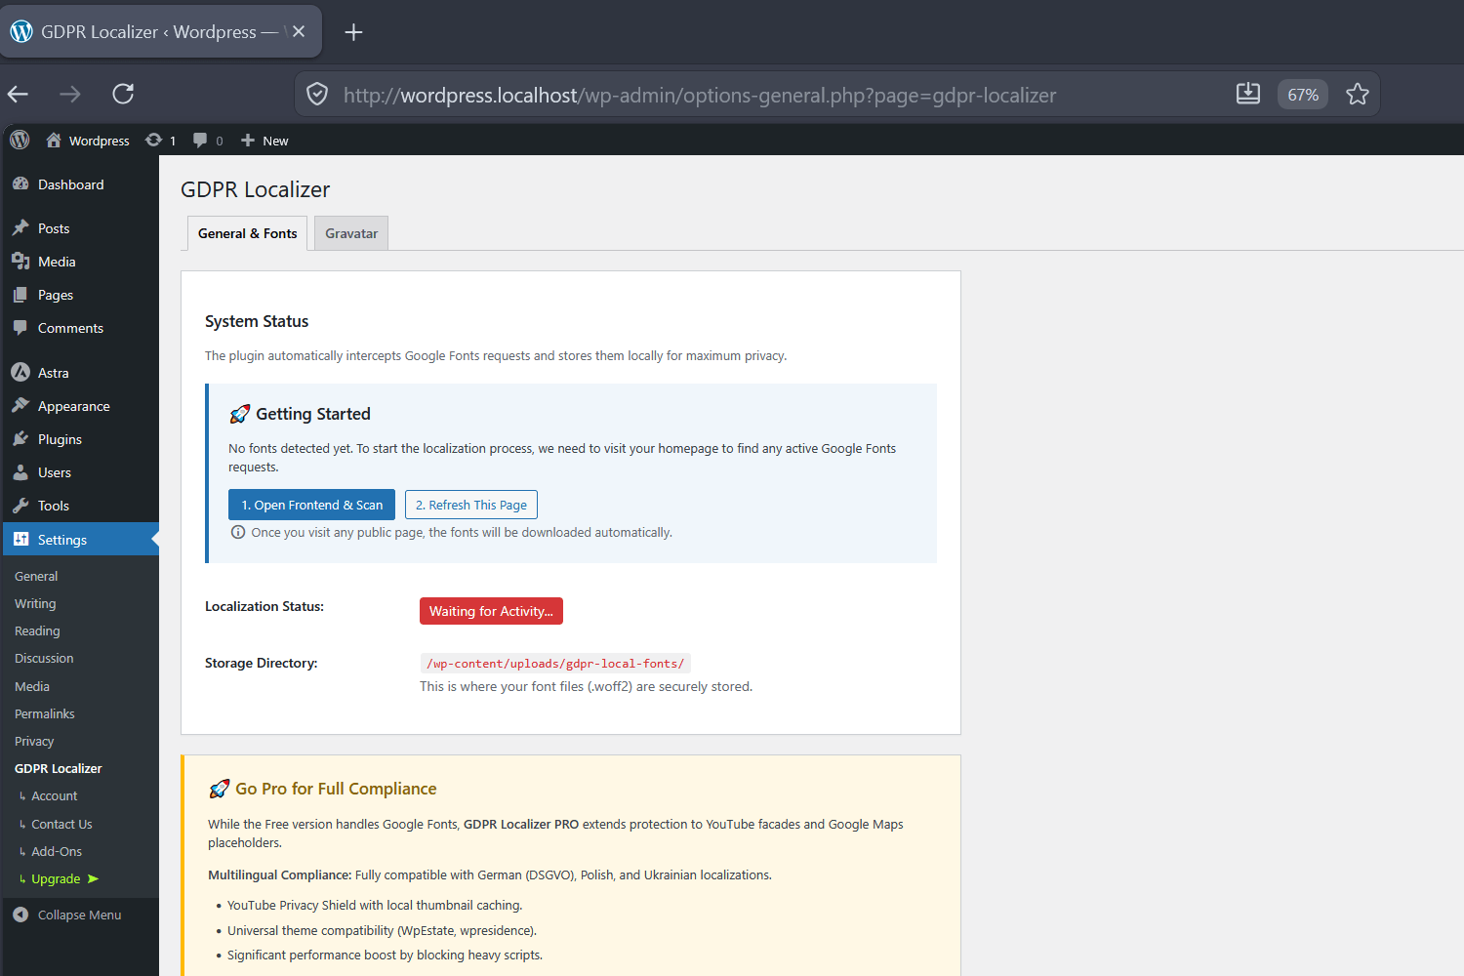Image resolution: width=1464 pixels, height=976 pixels.
Task: Click the browser forward arrow
Action: coord(70,94)
